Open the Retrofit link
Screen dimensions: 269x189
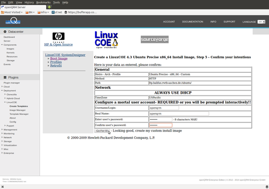[56, 66]
